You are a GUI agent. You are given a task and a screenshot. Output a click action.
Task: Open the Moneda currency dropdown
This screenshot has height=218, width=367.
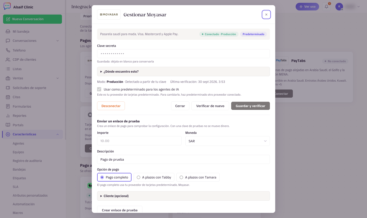(x=228, y=141)
